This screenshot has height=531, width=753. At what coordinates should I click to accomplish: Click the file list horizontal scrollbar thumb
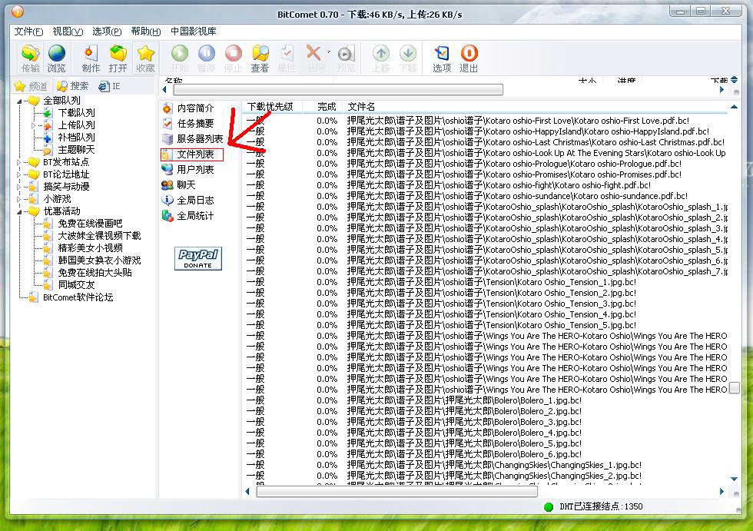coord(396,492)
